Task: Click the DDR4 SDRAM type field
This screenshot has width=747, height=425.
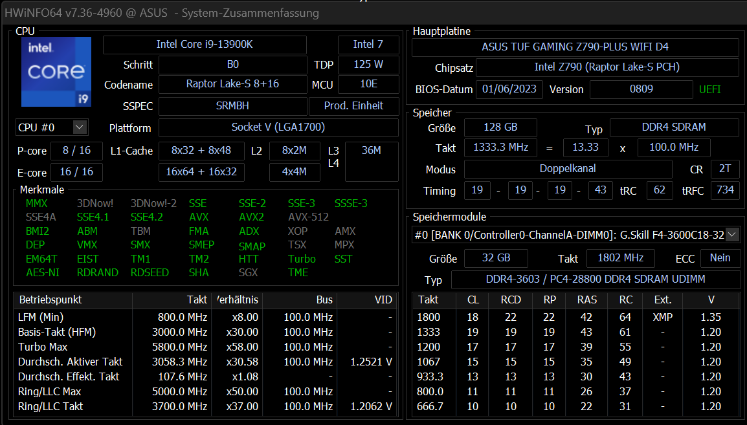Action: (x=674, y=127)
